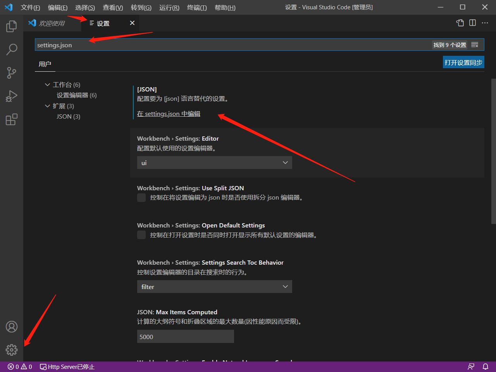The height and width of the screenshot is (372, 496).
Task: Toggle the Use Split JSON checkbox
Action: pyautogui.click(x=141, y=198)
